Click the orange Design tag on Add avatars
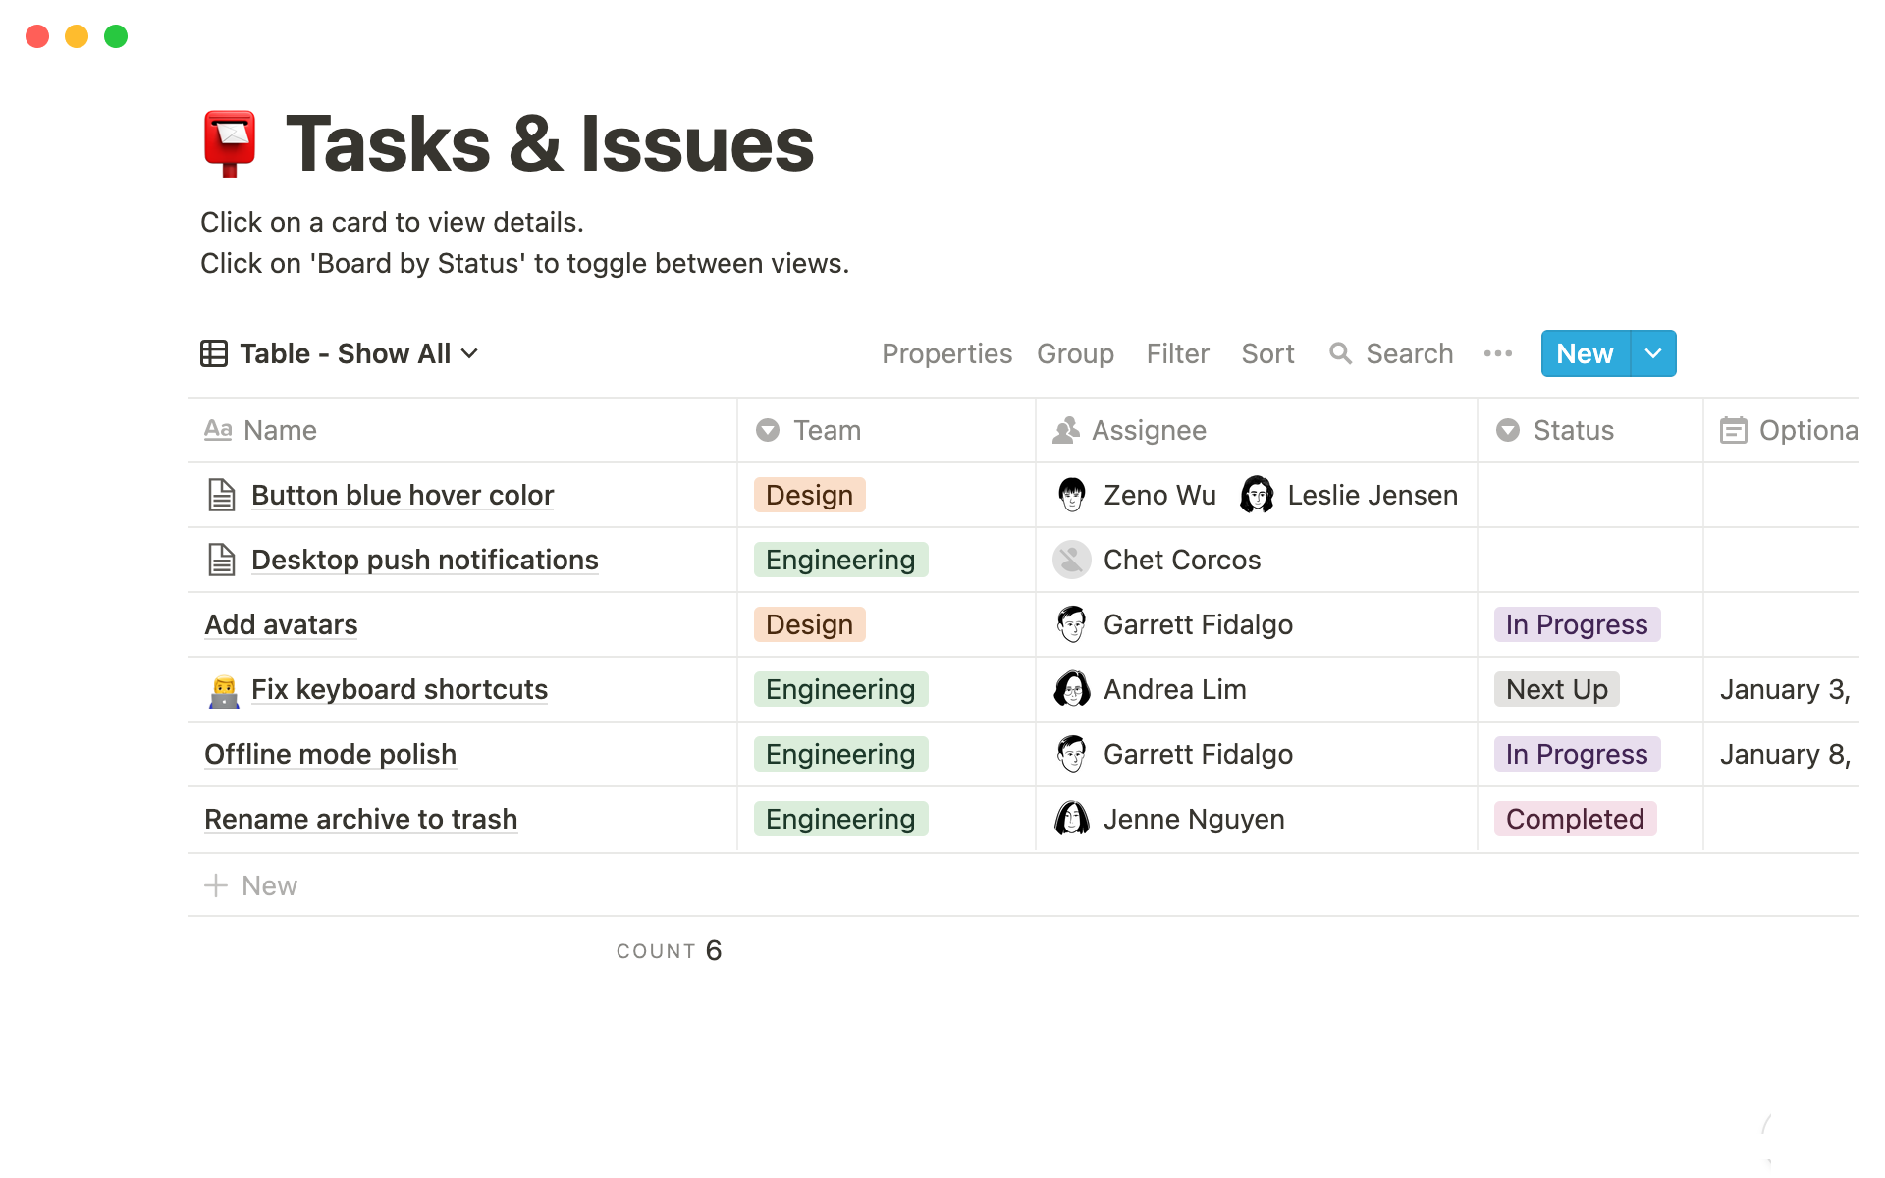 [x=809, y=624]
